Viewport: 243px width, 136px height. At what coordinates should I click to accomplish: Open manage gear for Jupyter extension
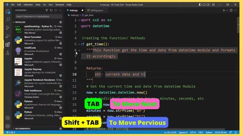[61, 65]
